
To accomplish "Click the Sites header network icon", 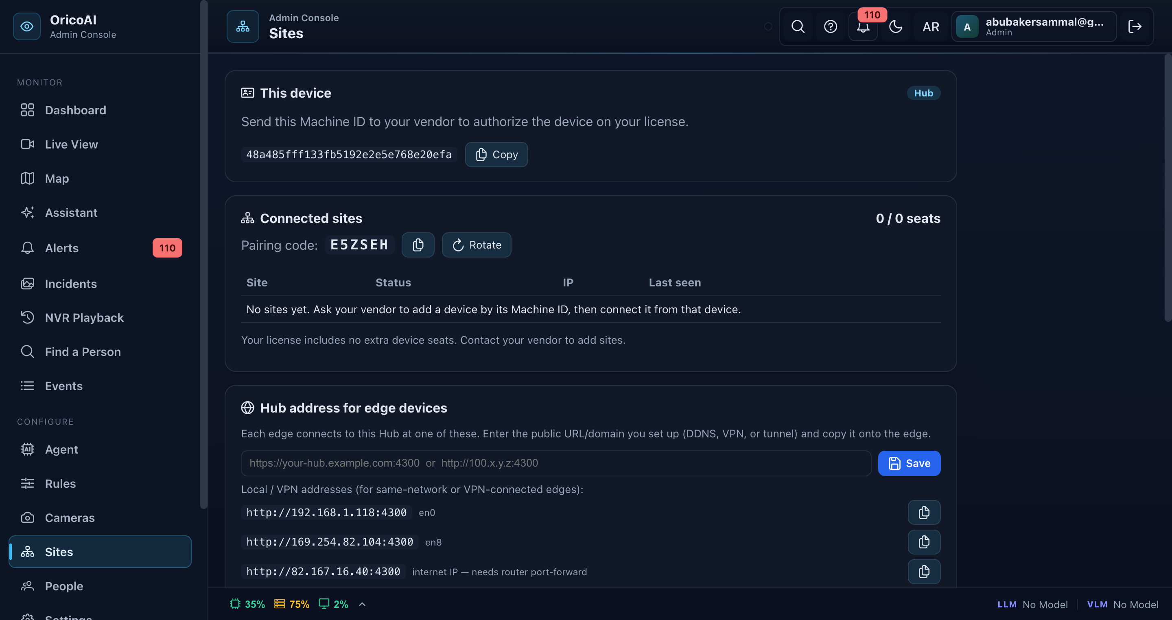I will pos(243,26).
